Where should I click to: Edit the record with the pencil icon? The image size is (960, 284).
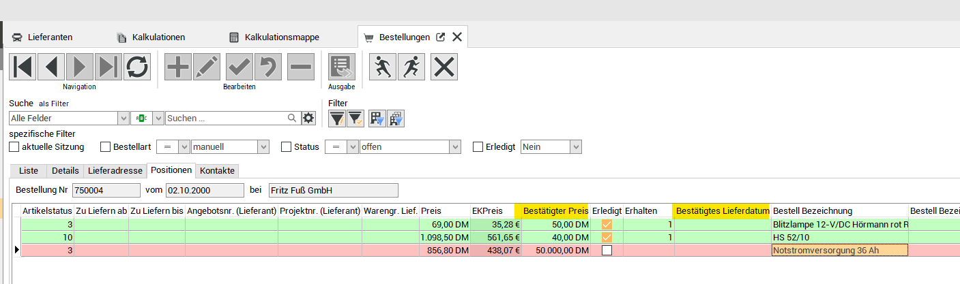[x=207, y=67]
